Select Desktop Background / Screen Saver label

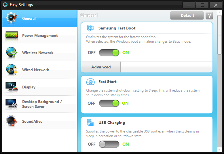click(x=42, y=104)
